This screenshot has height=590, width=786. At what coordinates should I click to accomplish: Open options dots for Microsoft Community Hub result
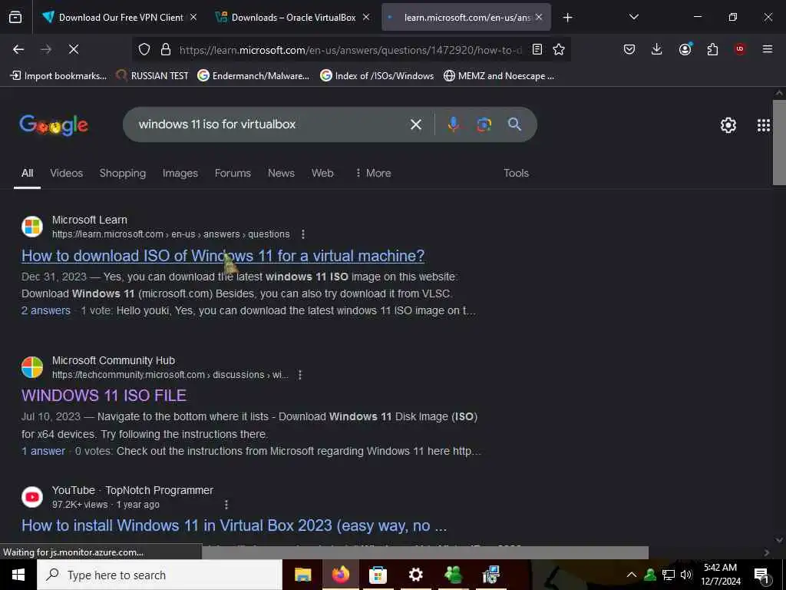pos(300,375)
